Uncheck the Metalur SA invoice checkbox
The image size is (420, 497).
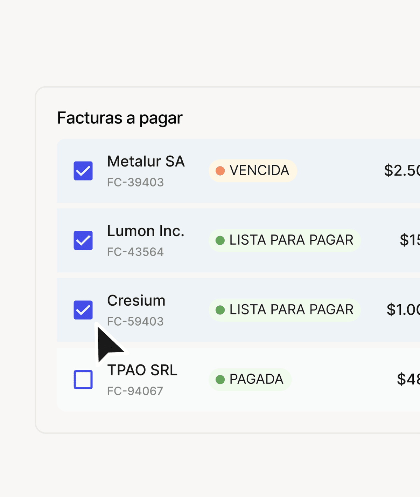point(83,171)
